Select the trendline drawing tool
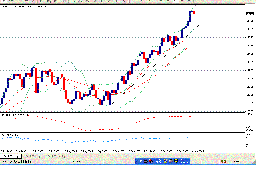The image size is (256, 184). click(x=33, y=1)
